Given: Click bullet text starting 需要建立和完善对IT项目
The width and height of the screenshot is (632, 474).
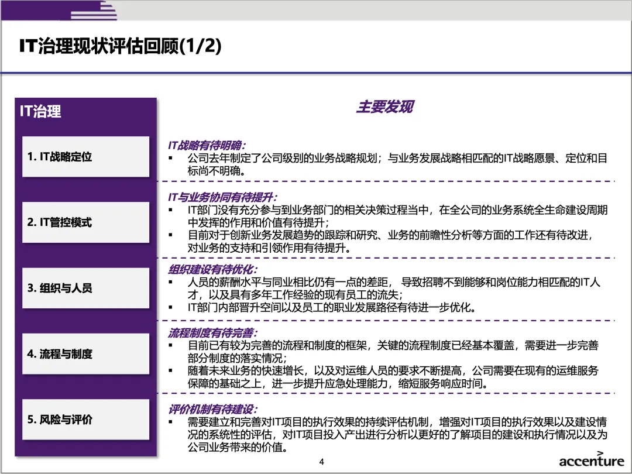Looking at the screenshot, I should [397, 434].
